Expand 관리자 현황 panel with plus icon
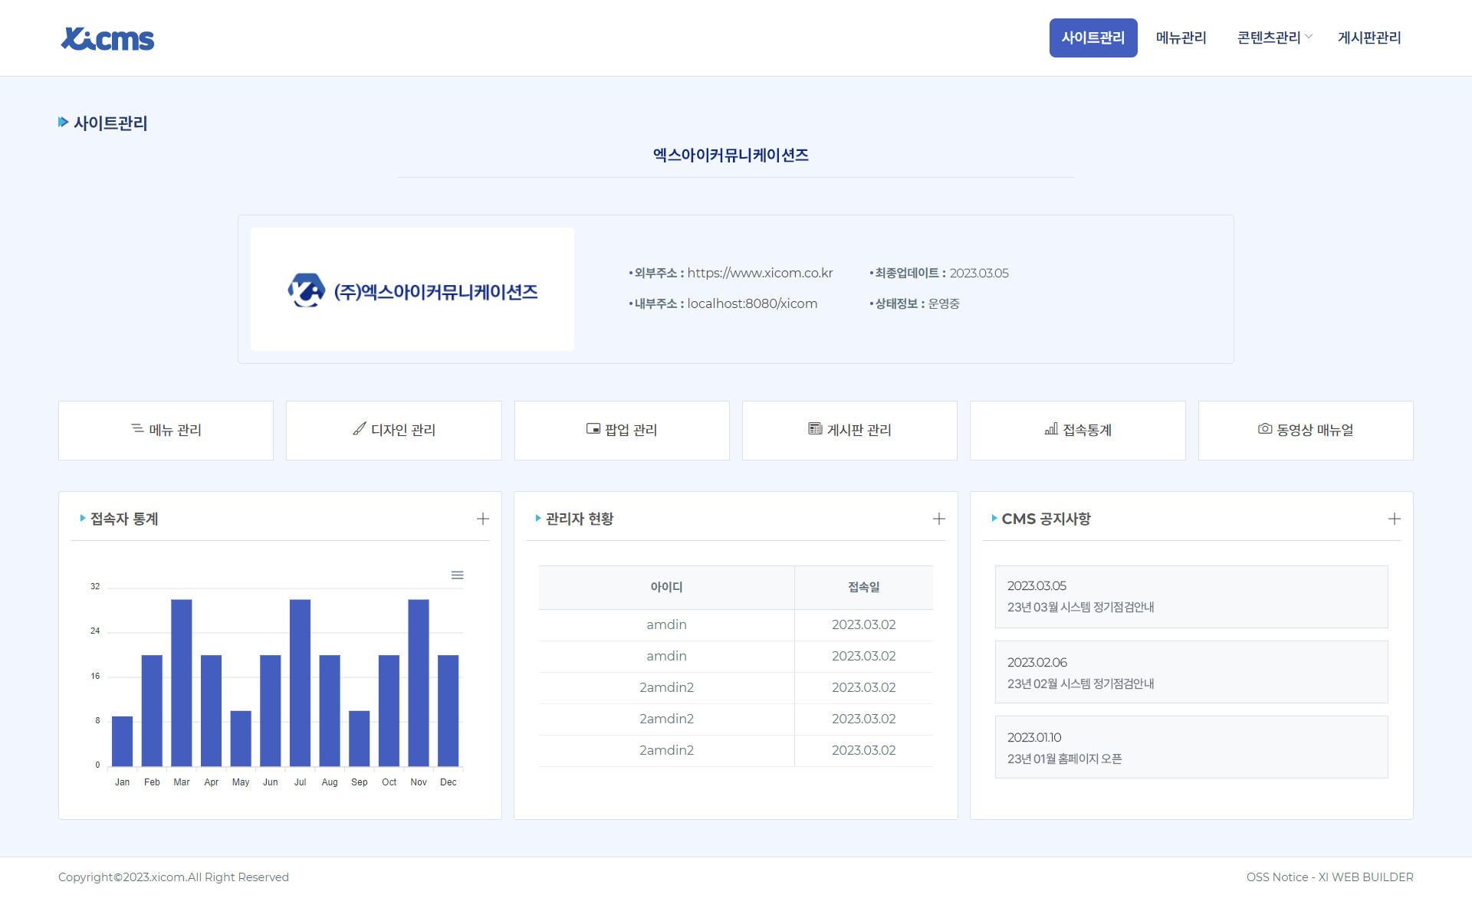The height and width of the screenshot is (898, 1472). 938,519
